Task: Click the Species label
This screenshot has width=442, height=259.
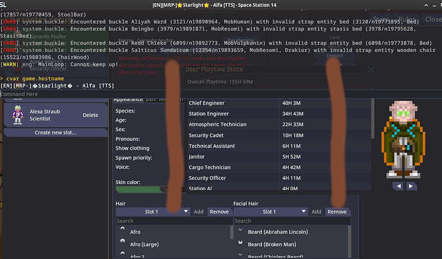Action: pyautogui.click(x=125, y=111)
